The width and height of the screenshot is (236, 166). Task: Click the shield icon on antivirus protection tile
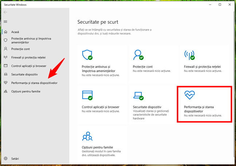(87, 55)
